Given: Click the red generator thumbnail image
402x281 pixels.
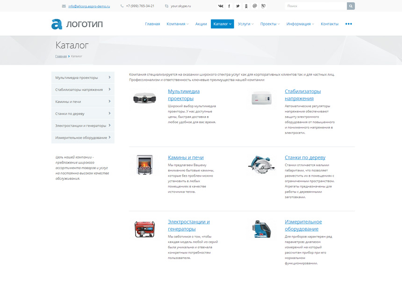Looking at the screenshot, I should 144,229.
